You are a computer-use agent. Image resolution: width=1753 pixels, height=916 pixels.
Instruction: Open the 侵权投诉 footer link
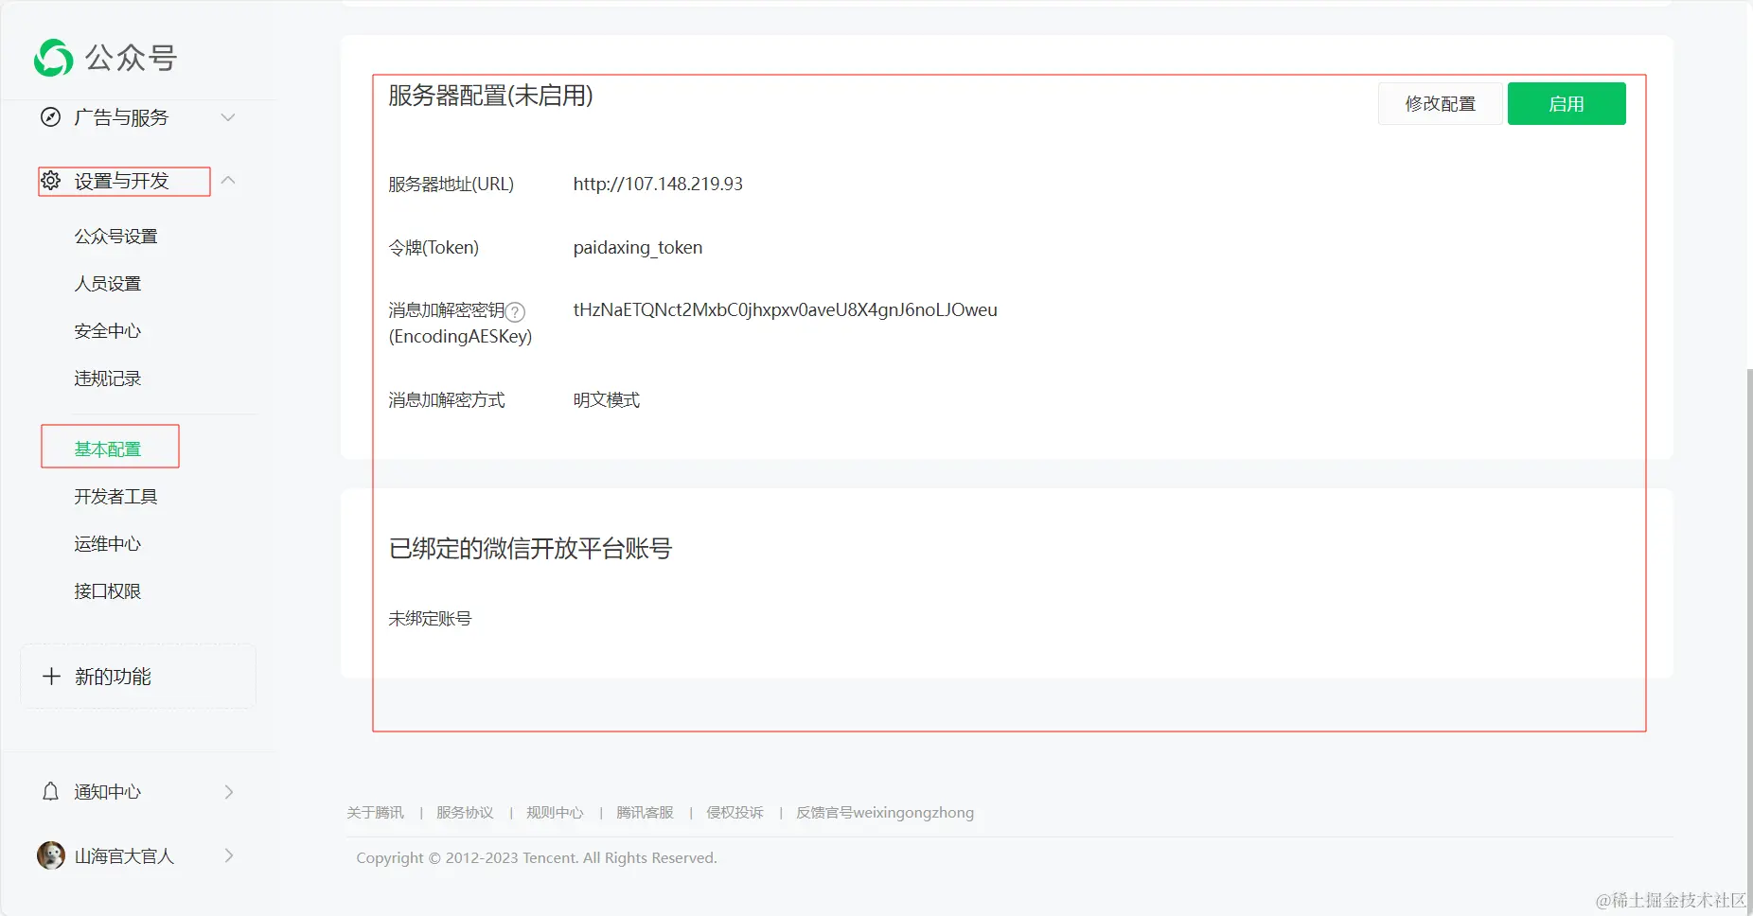[x=735, y=813]
